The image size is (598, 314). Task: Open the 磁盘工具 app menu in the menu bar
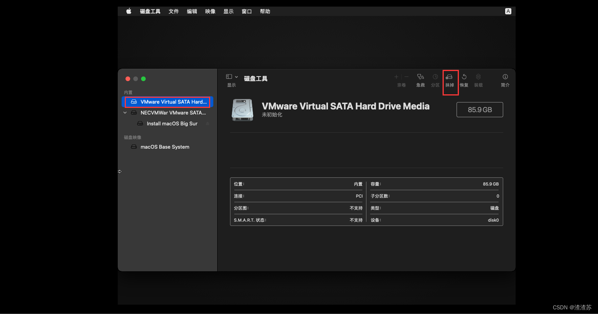[x=150, y=11]
